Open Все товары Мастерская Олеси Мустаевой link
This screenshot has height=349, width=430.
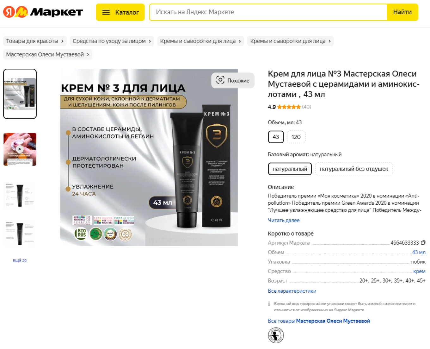tap(319, 321)
